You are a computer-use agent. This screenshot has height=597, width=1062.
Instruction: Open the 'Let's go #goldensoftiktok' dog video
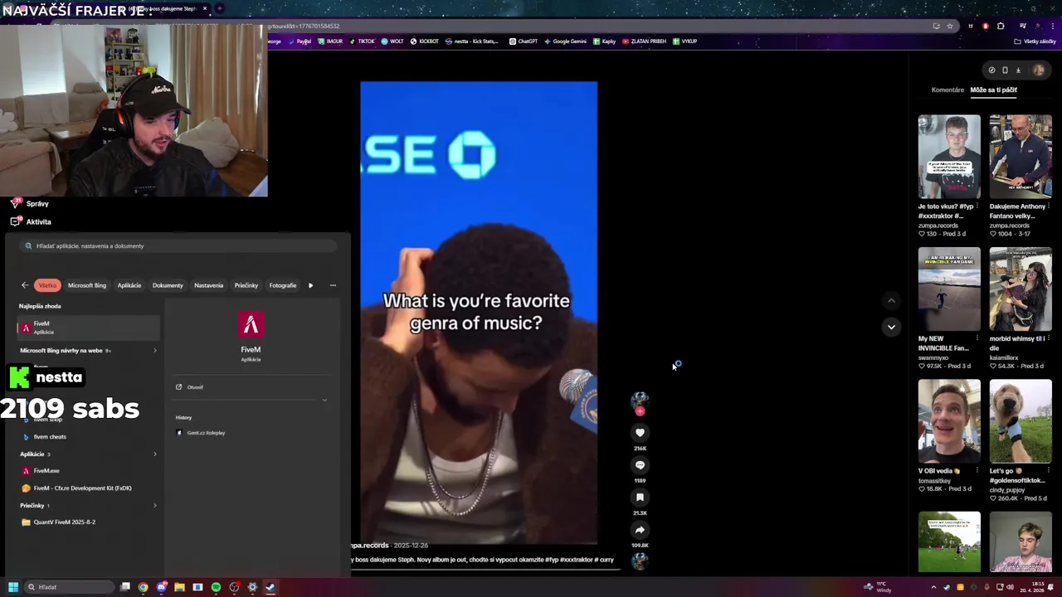point(1021,421)
